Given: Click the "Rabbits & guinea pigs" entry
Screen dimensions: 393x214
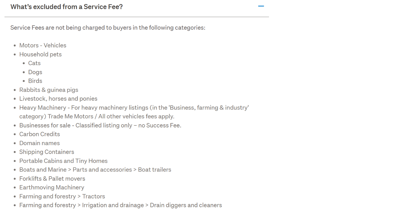Looking at the screenshot, I should point(49,90).
